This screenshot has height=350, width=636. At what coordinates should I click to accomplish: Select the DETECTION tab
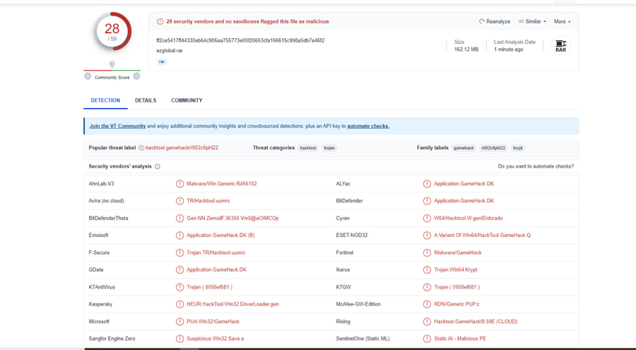click(x=105, y=100)
